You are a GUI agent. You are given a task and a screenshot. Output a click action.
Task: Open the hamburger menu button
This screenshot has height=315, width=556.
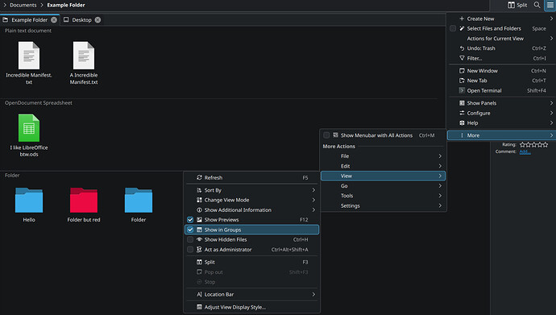pos(550,5)
